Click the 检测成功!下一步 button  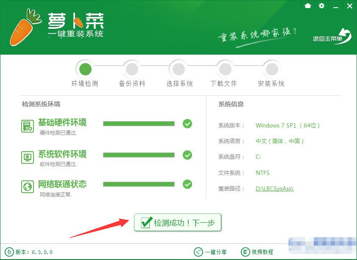coord(178,222)
